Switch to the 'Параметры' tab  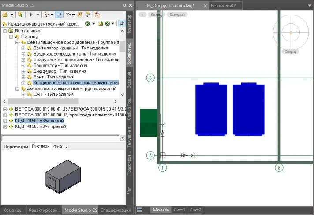coord(15,146)
